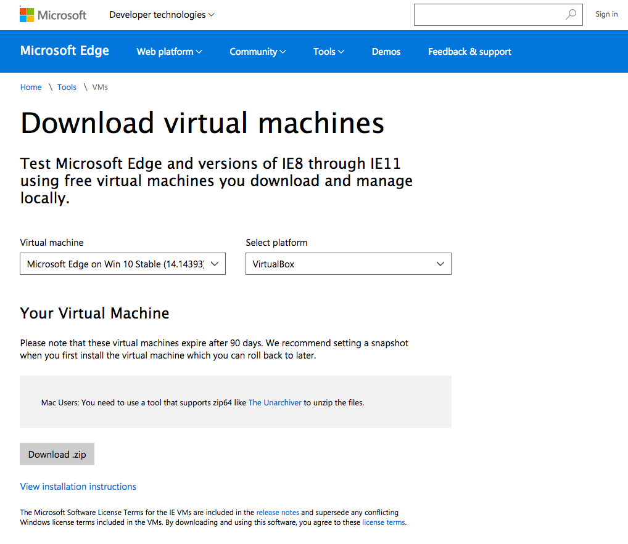Click the Virtual machine field label
This screenshot has height=544, width=628.
tap(52, 243)
